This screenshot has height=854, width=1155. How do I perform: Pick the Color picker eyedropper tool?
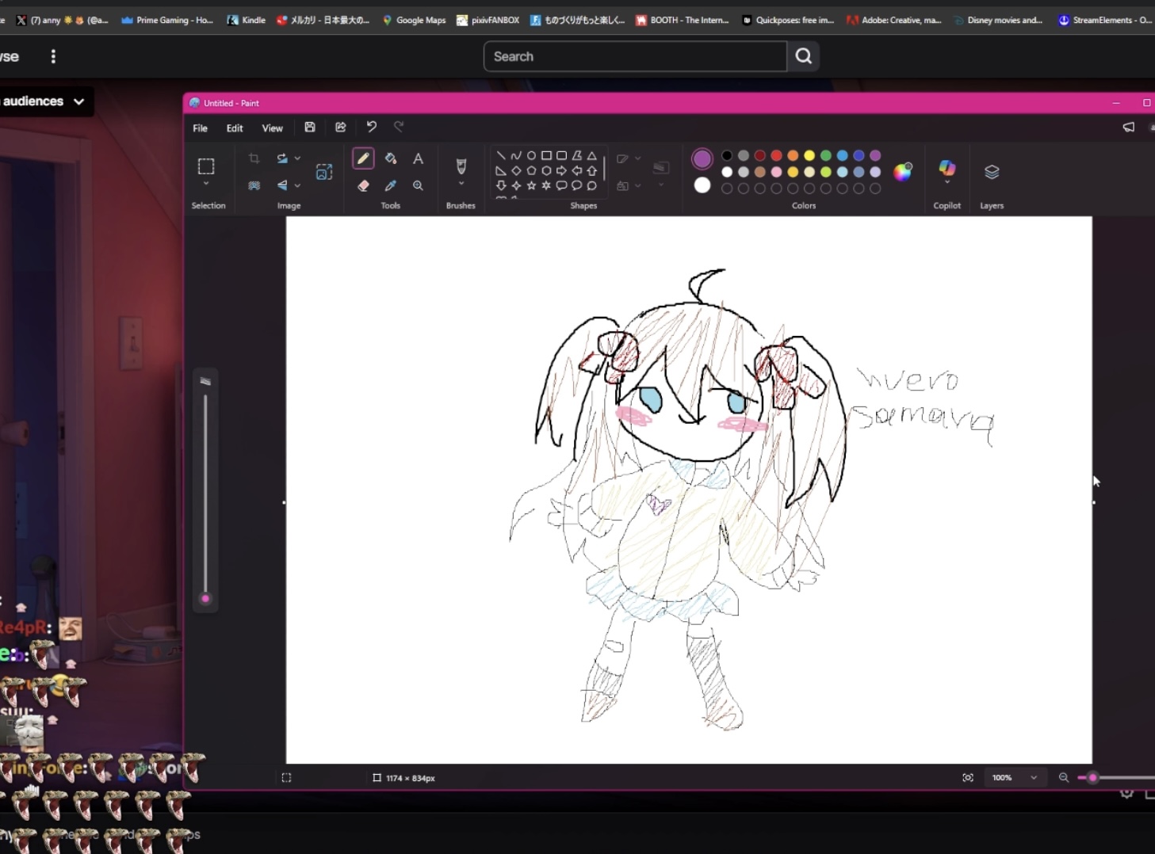[391, 185]
